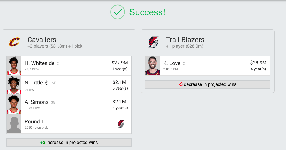
Task: Click the Trail Blazers team heading
Action: point(185,40)
